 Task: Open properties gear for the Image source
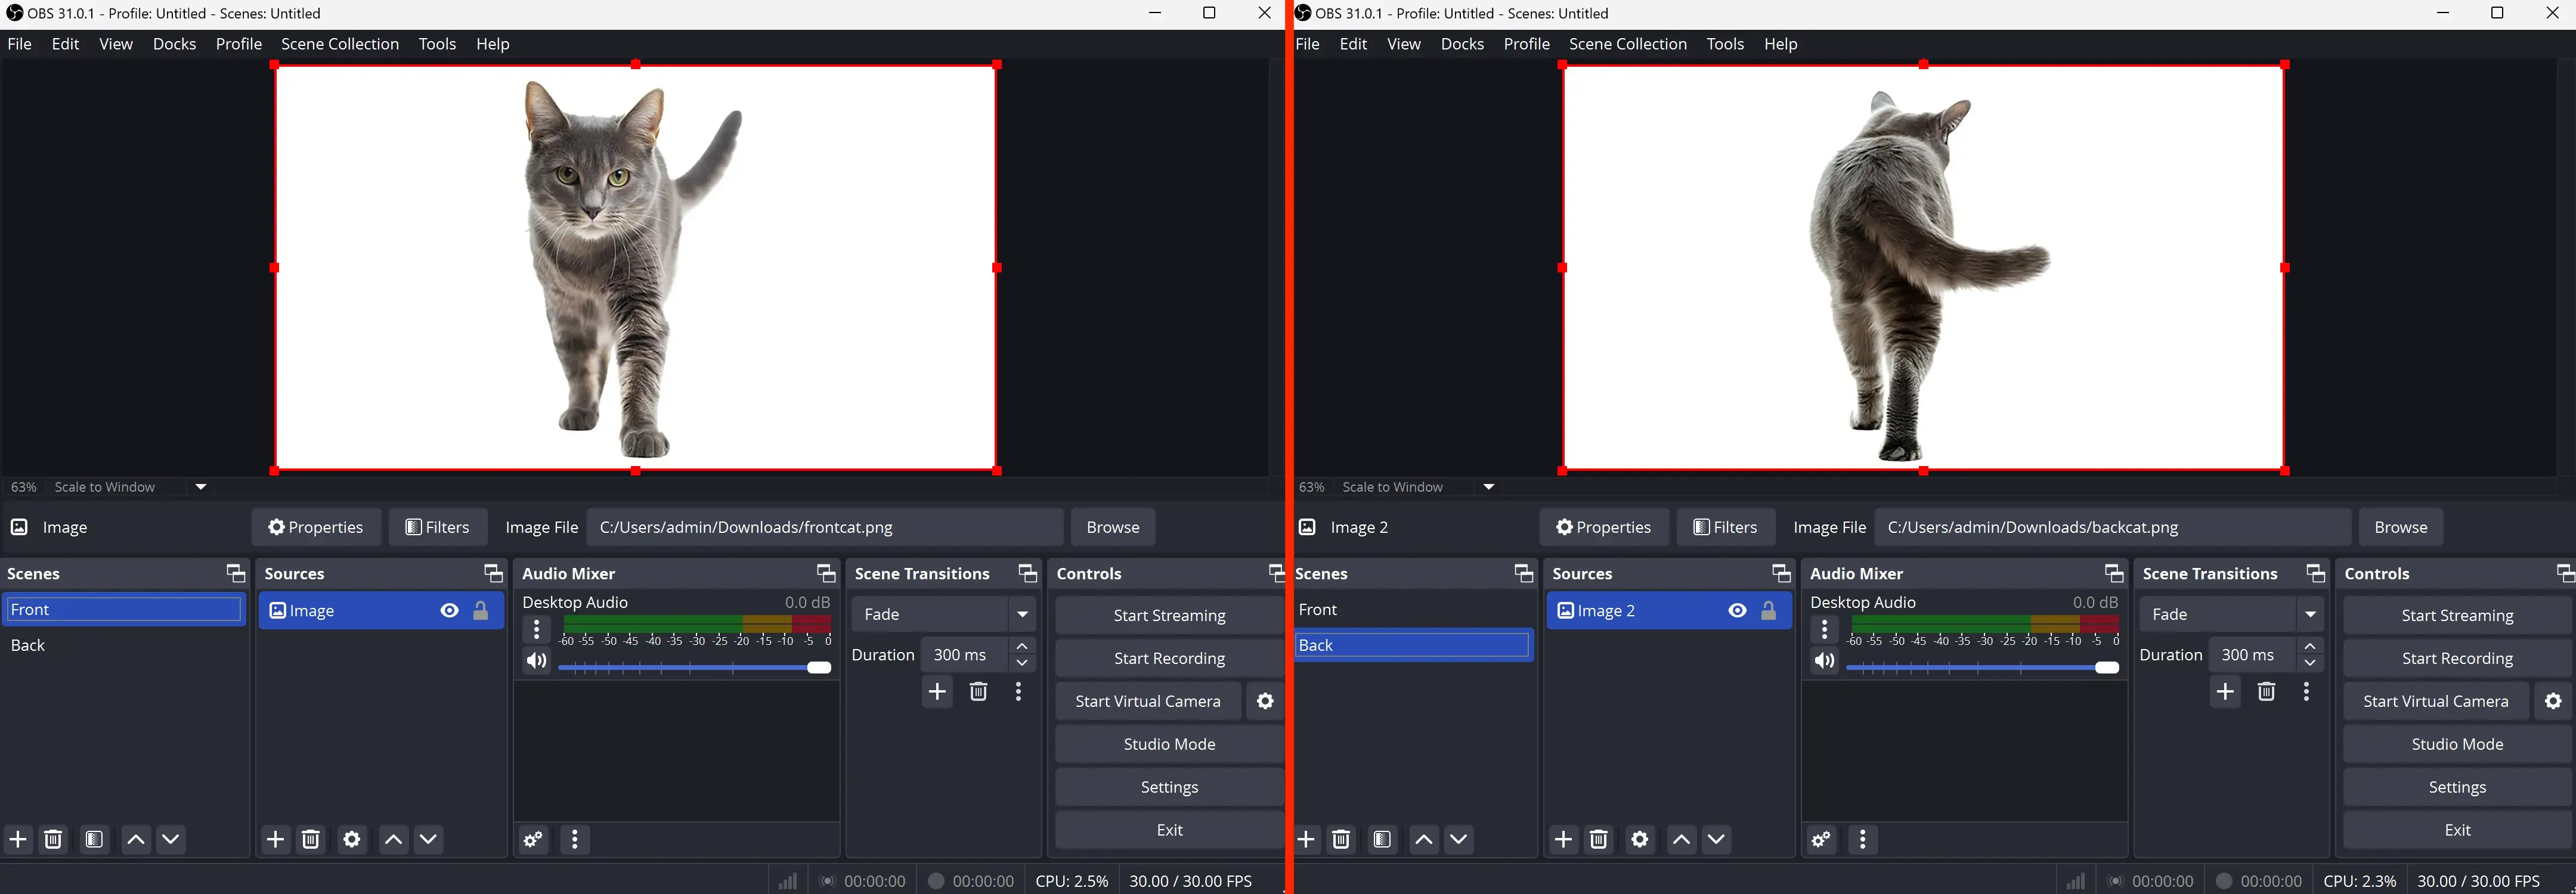[x=352, y=840]
